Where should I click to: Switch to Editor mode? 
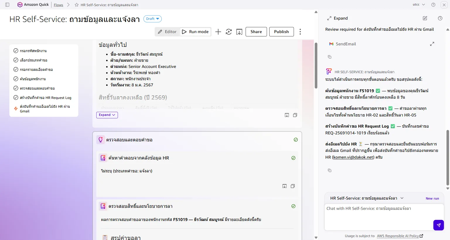click(167, 32)
